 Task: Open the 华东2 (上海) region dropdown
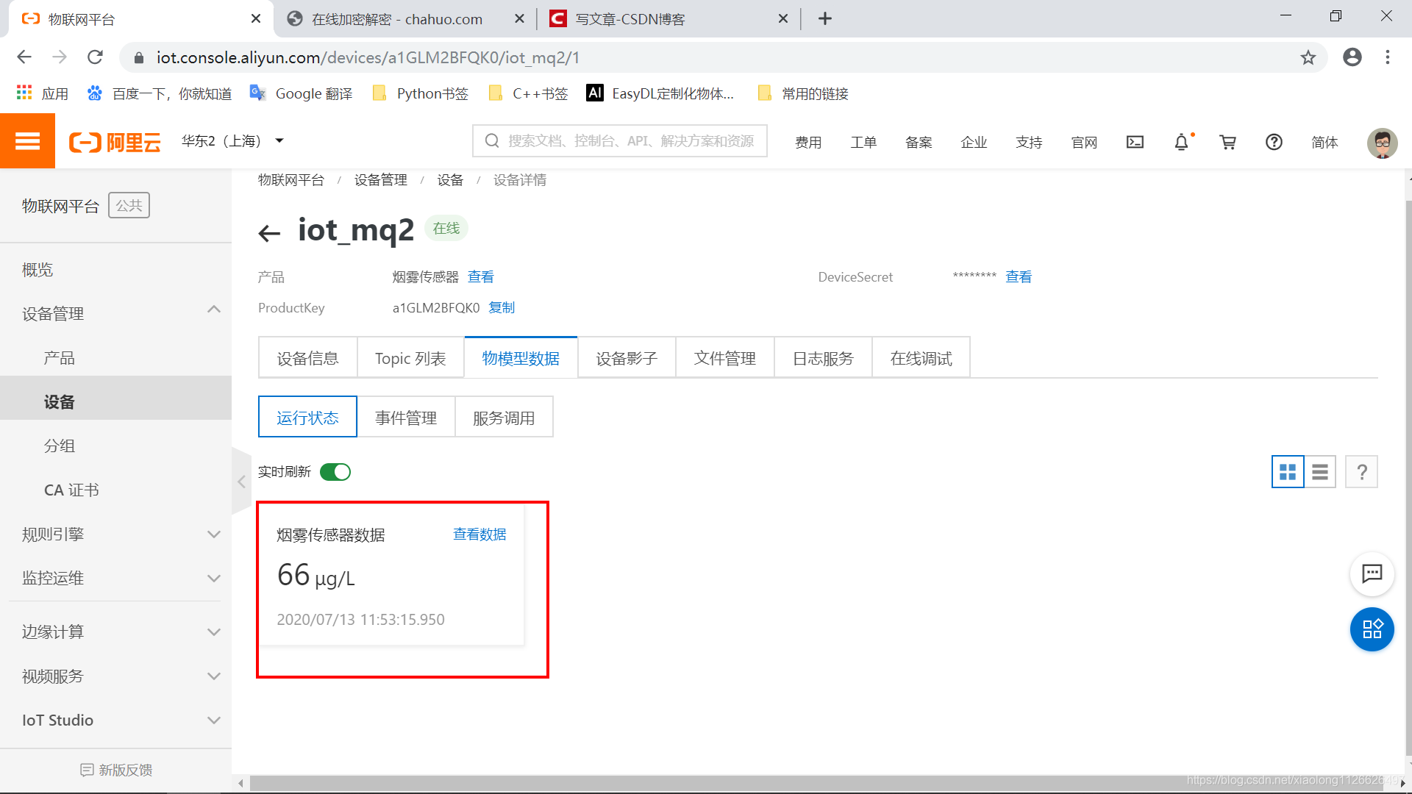(232, 141)
